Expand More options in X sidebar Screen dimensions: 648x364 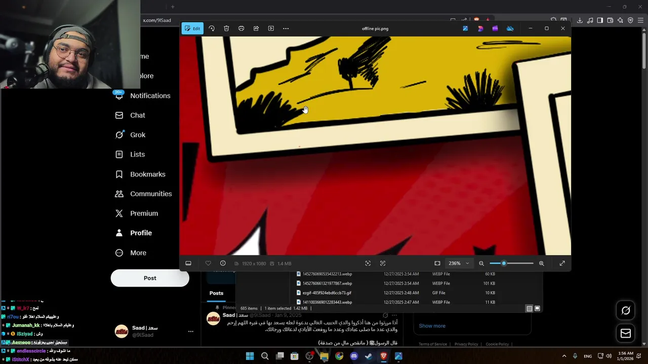[x=131, y=253]
